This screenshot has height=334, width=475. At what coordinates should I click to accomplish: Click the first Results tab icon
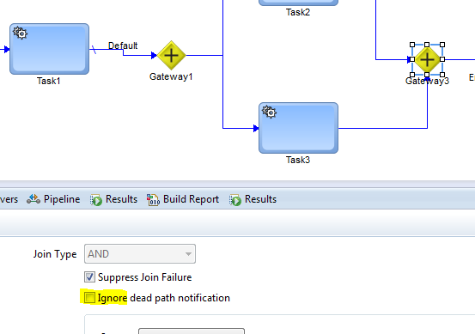96,200
